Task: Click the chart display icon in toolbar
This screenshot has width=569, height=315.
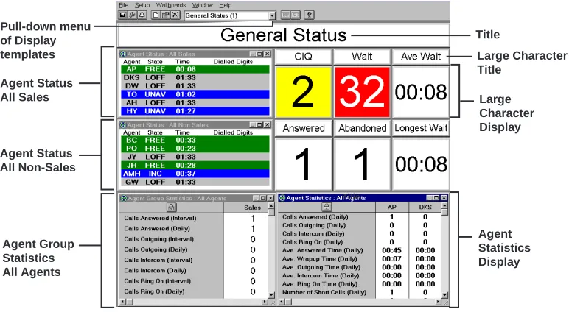Action: click(x=122, y=15)
